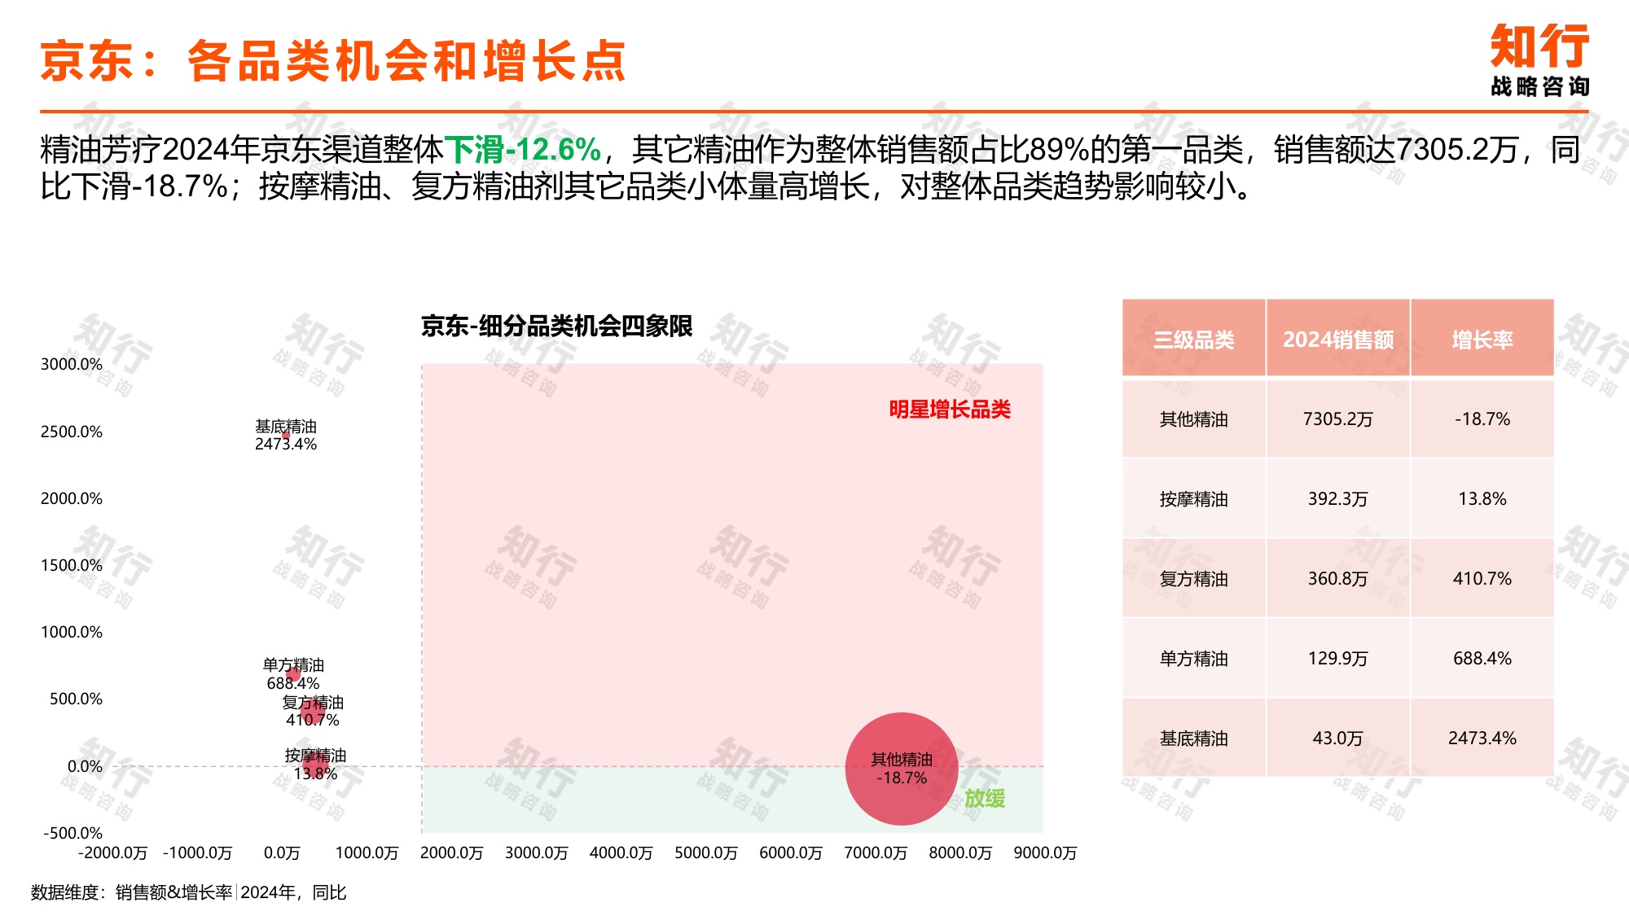Viewport: 1629px width, 916px height.
Task: Click the 2000.0万 x-axis label
Action: click(x=451, y=852)
